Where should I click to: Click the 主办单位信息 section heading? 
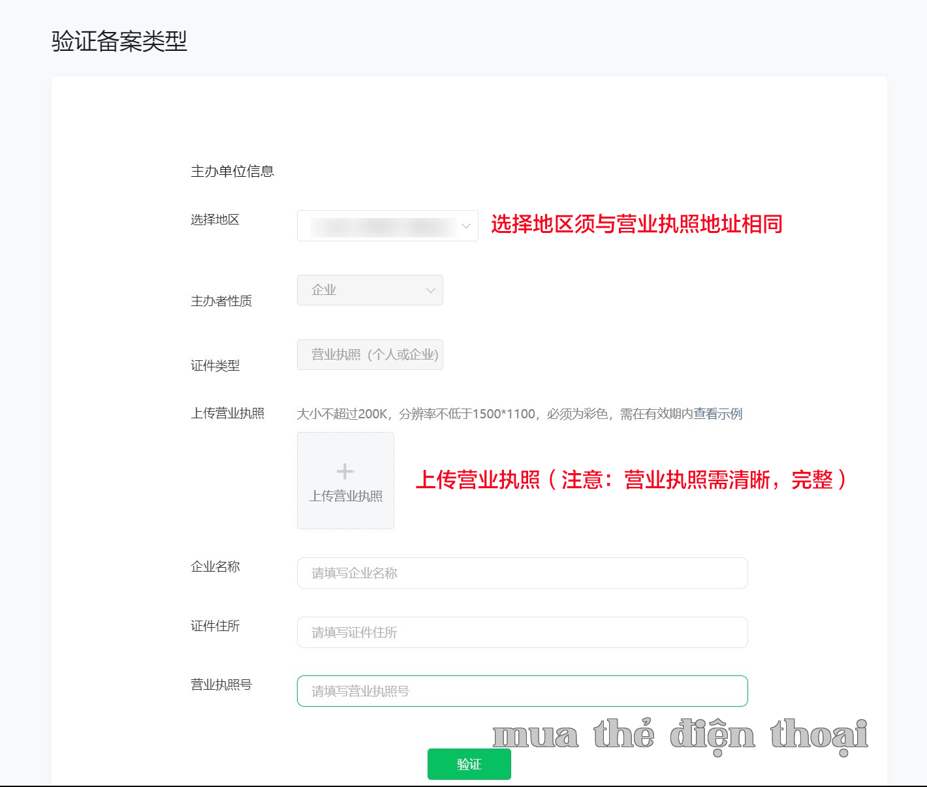(232, 171)
